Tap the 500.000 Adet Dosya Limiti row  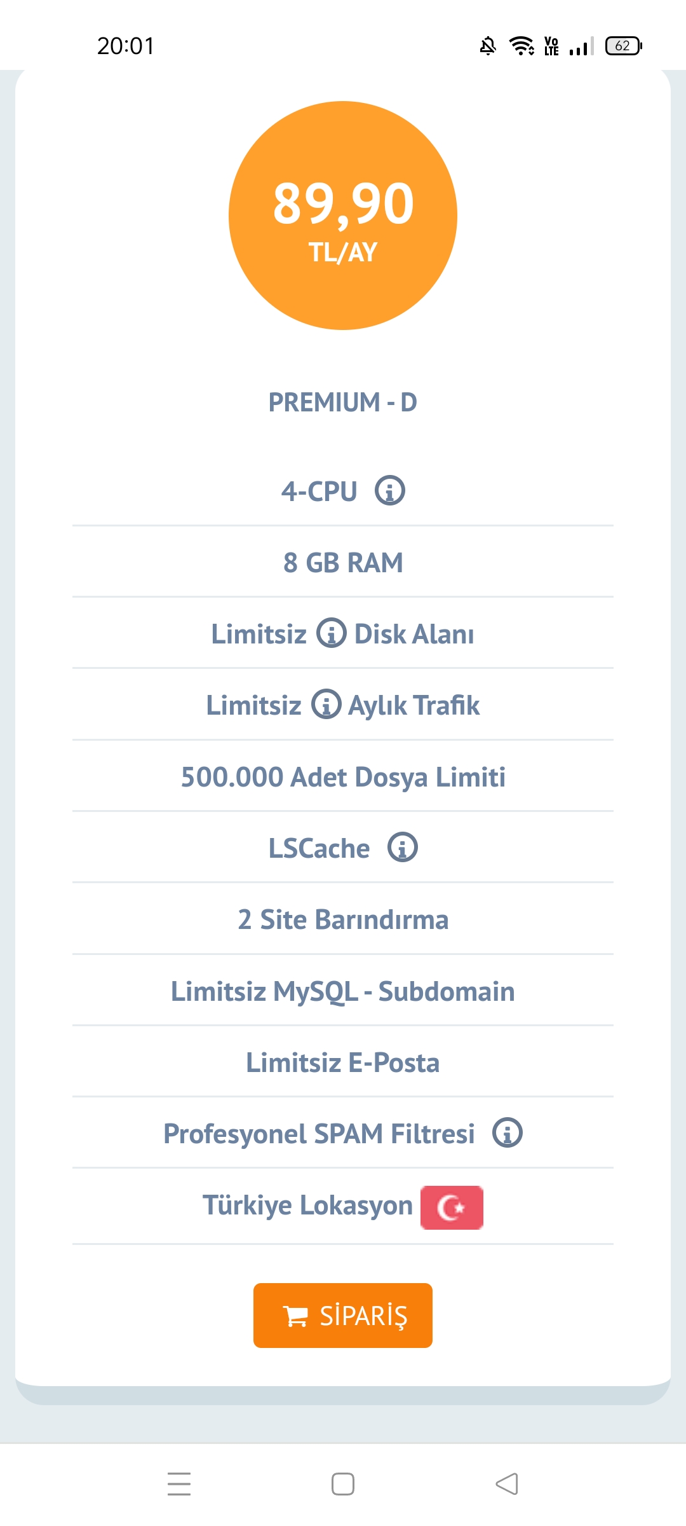(x=343, y=776)
